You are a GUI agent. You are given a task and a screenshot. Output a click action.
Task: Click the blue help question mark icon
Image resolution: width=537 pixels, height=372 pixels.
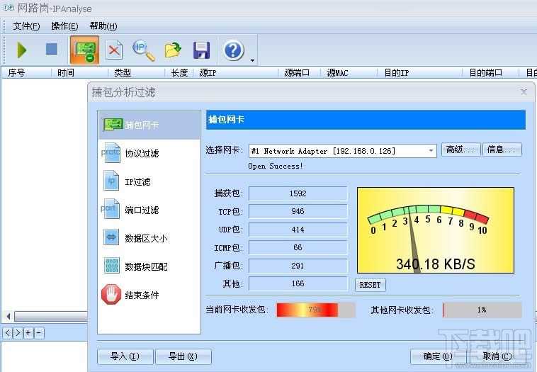234,50
